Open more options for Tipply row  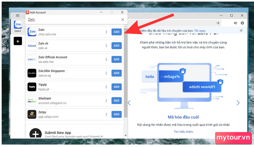[x=106, y=87]
